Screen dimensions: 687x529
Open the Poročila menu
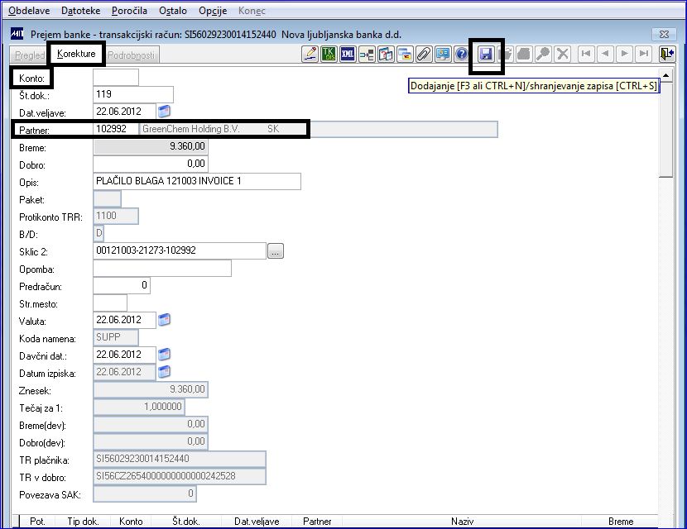click(129, 11)
